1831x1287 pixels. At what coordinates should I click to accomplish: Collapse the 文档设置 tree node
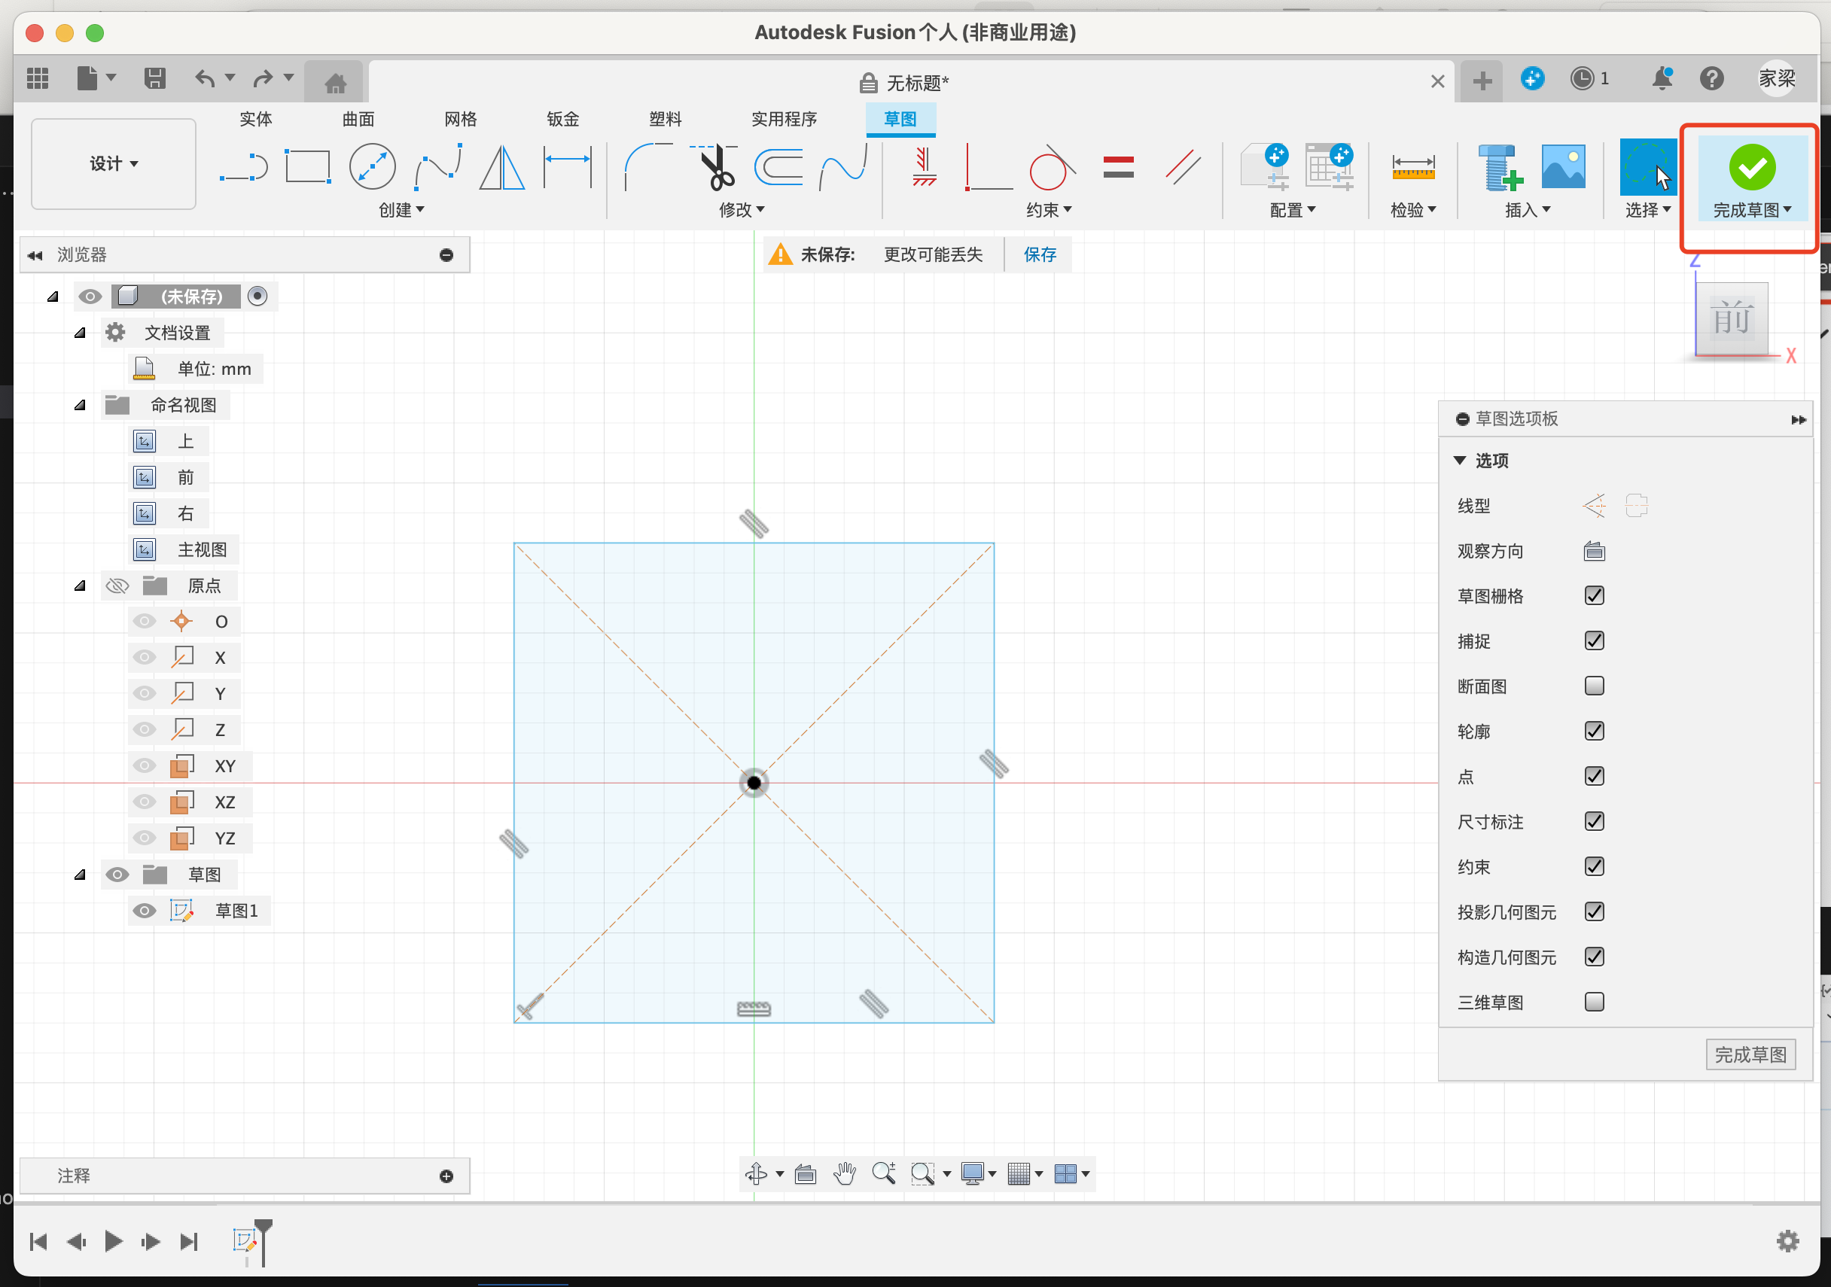click(80, 333)
